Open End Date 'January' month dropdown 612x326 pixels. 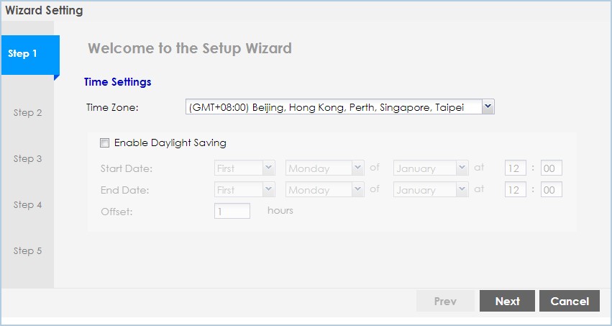[x=431, y=190]
